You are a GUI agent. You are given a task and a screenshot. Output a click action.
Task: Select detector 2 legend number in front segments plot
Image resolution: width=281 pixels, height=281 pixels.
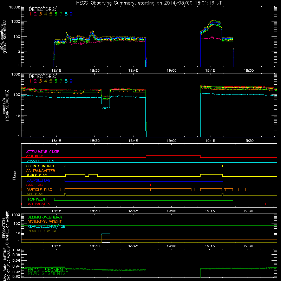coord(35,14)
